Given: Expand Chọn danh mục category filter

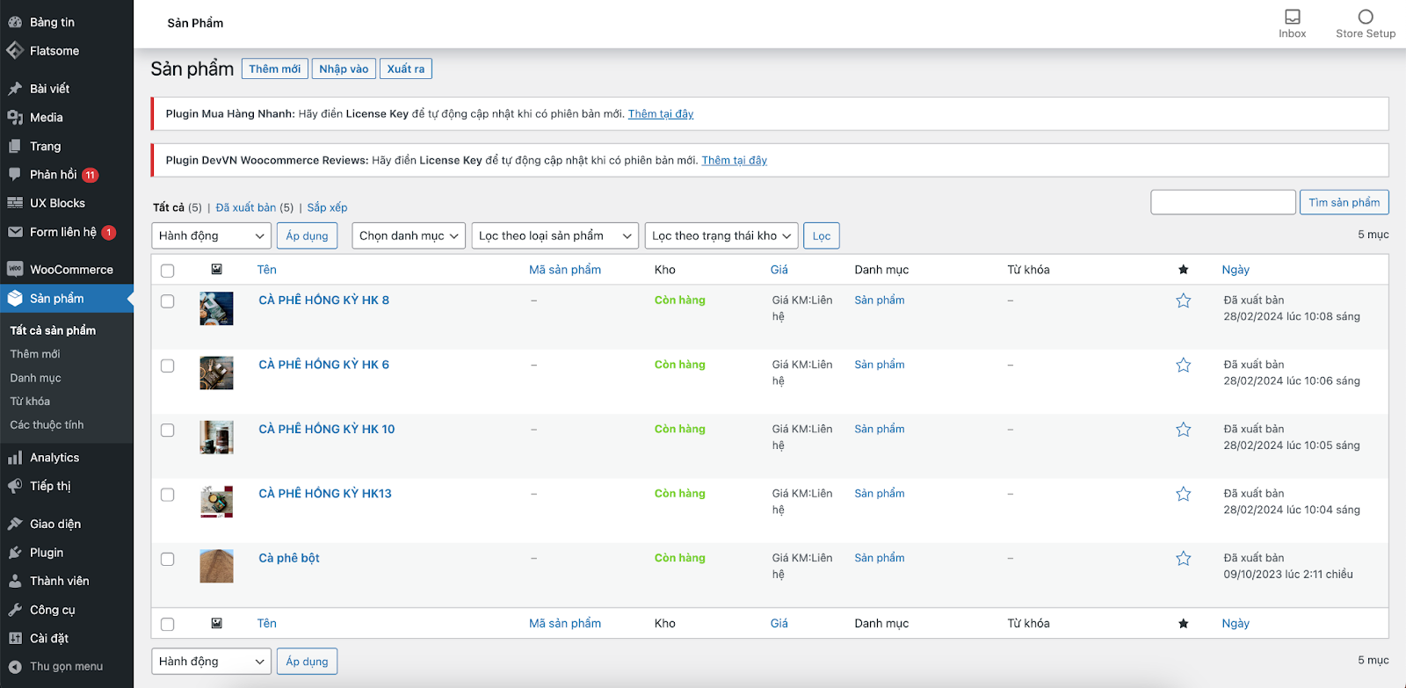Looking at the screenshot, I should click(409, 236).
